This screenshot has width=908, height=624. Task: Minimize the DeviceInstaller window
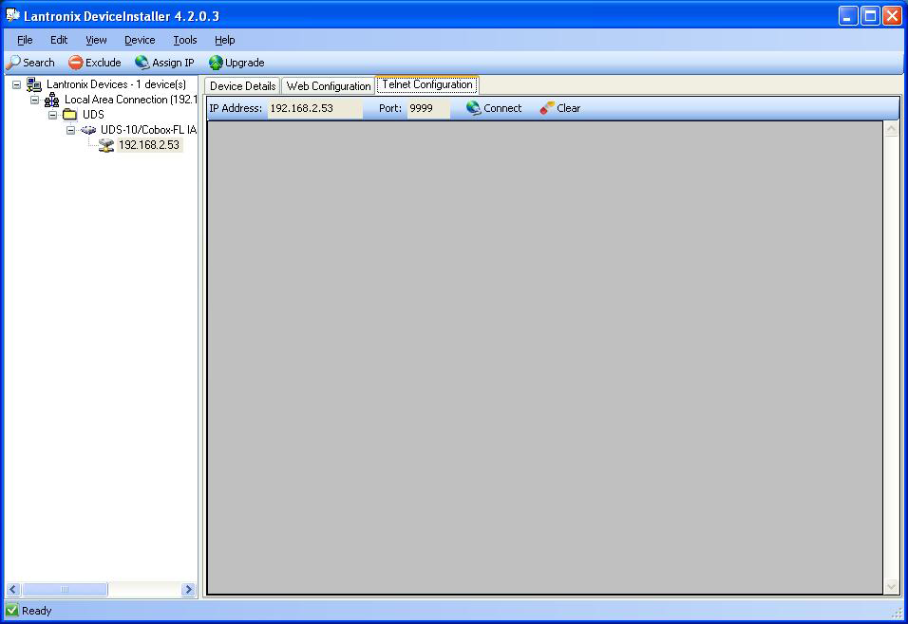pos(848,15)
